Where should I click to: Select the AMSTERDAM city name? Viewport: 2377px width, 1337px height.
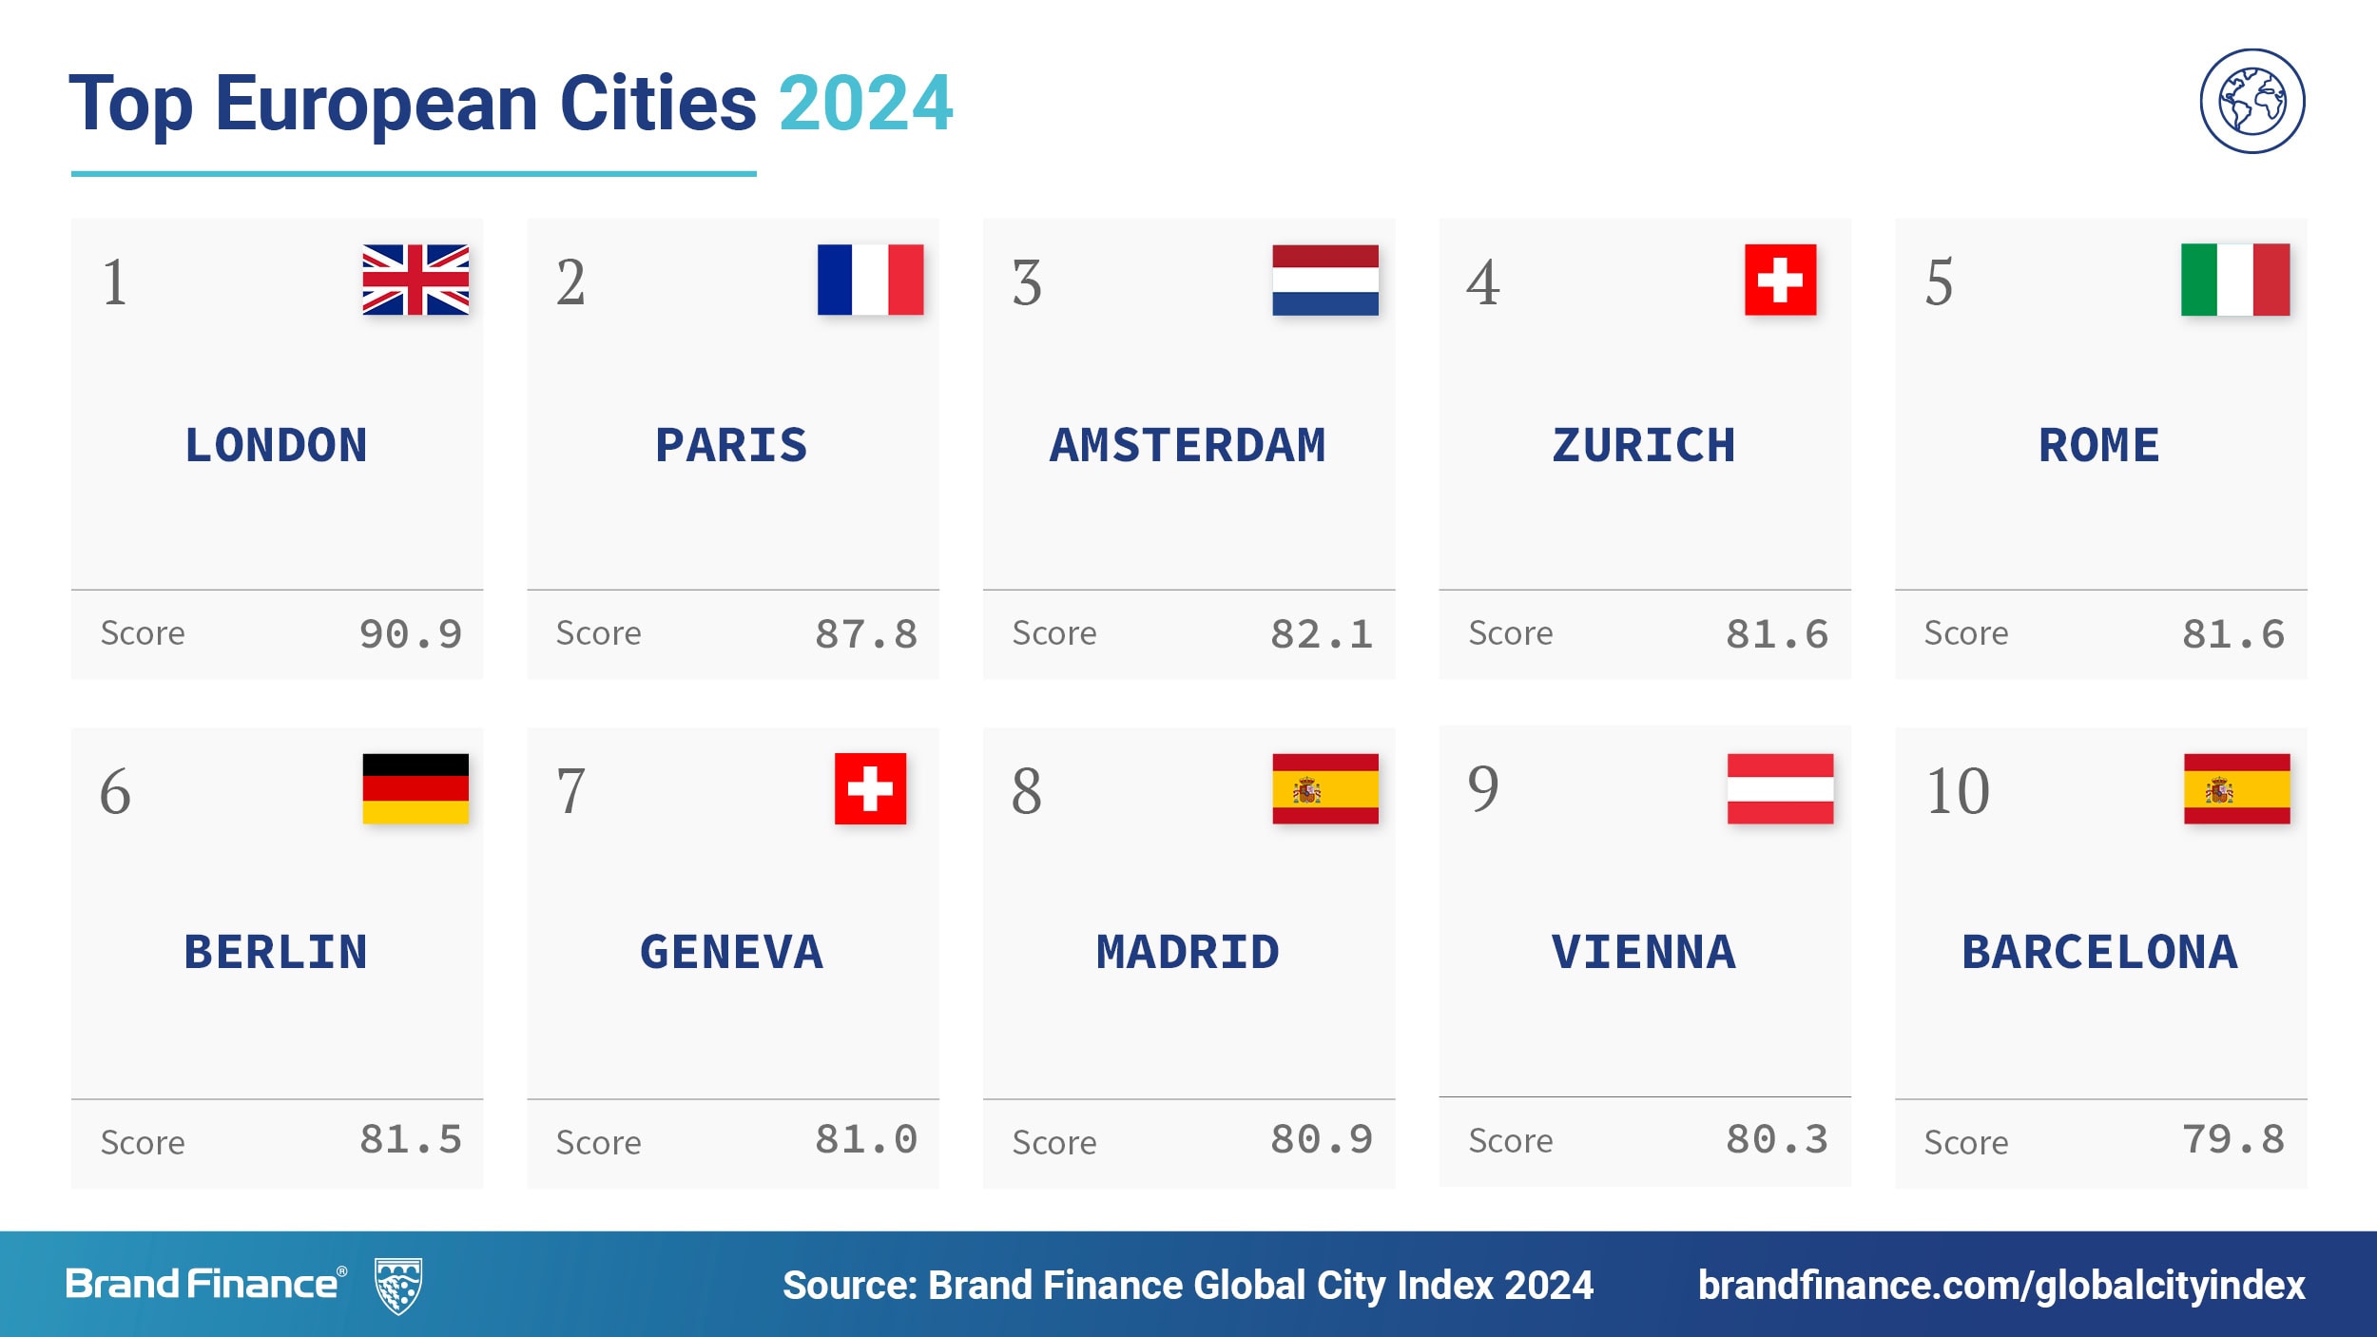[1188, 445]
